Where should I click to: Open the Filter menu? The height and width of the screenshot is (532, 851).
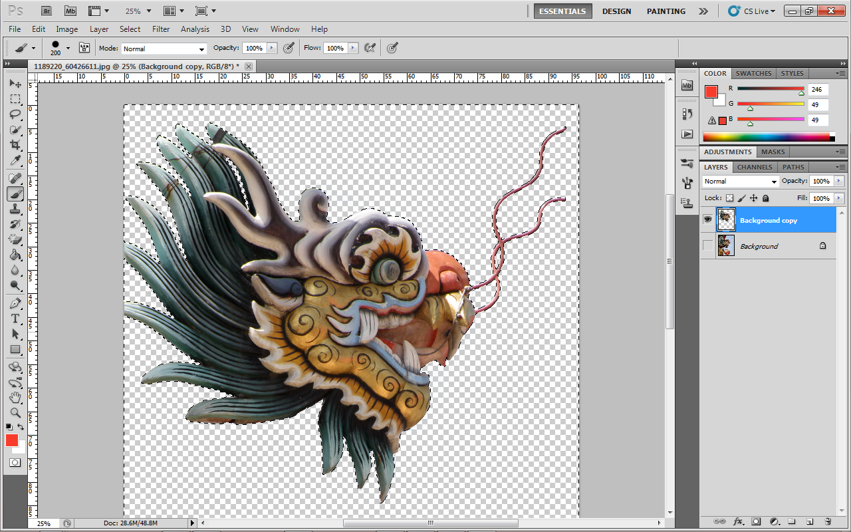pos(161,29)
